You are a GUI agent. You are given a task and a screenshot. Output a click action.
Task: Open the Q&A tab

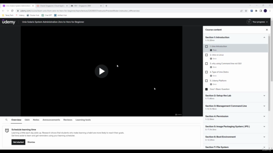[x=27, y=120]
